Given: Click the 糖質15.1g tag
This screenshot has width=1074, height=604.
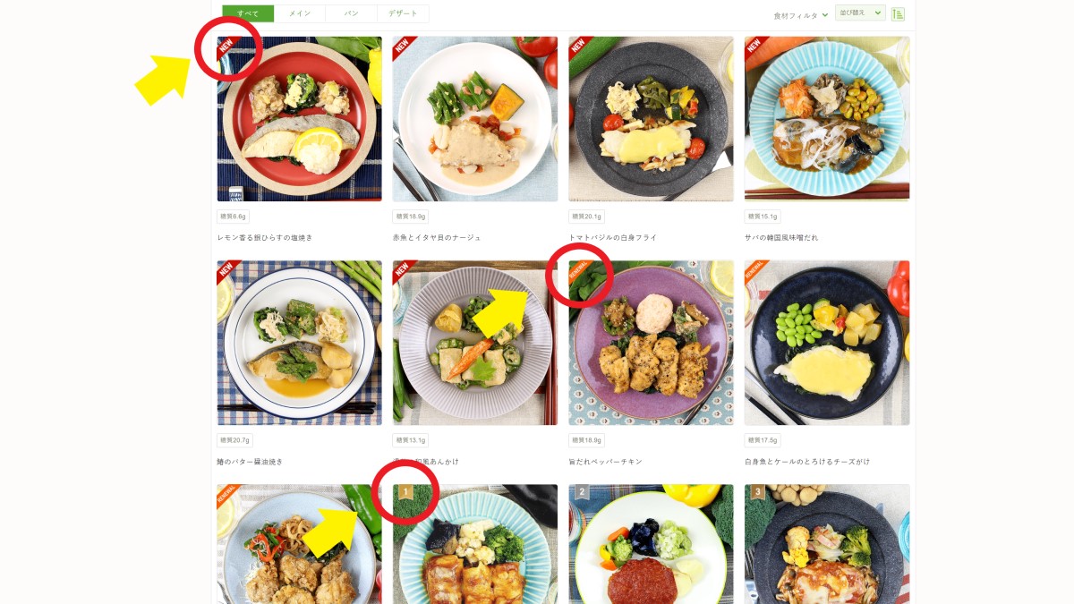Looking at the screenshot, I should [762, 217].
